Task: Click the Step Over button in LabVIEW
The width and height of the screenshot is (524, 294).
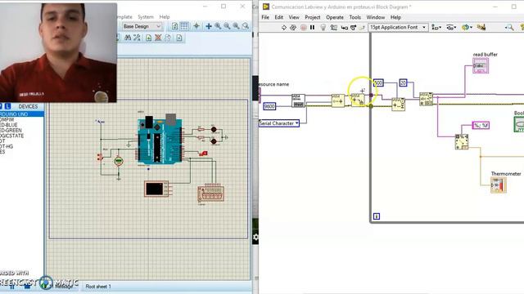Action: (353, 27)
